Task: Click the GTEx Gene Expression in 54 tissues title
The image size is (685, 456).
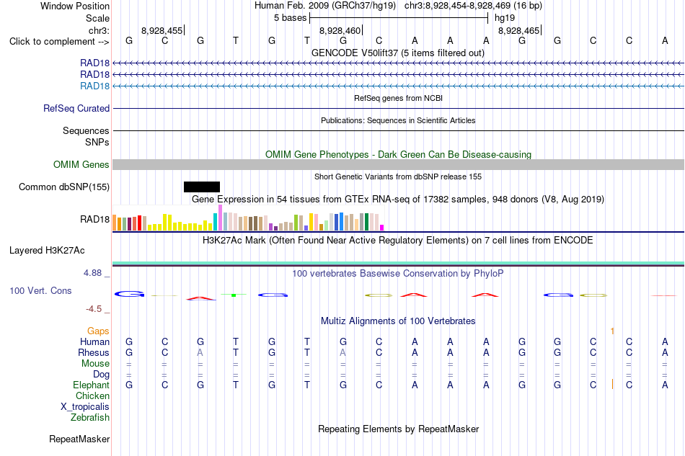Action: click(398, 199)
